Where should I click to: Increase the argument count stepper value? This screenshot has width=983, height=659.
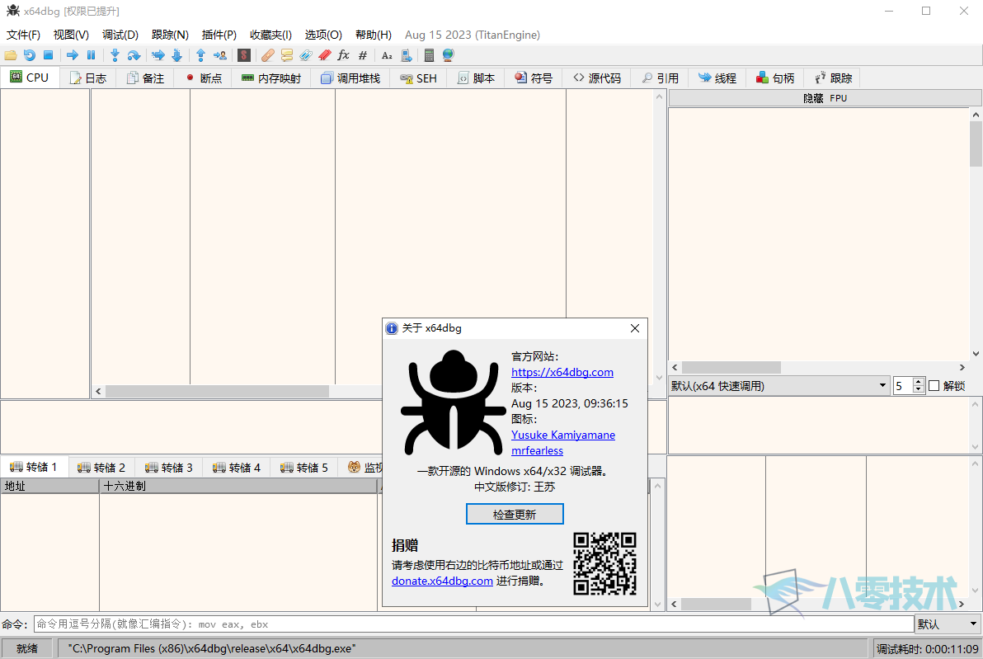(x=919, y=382)
